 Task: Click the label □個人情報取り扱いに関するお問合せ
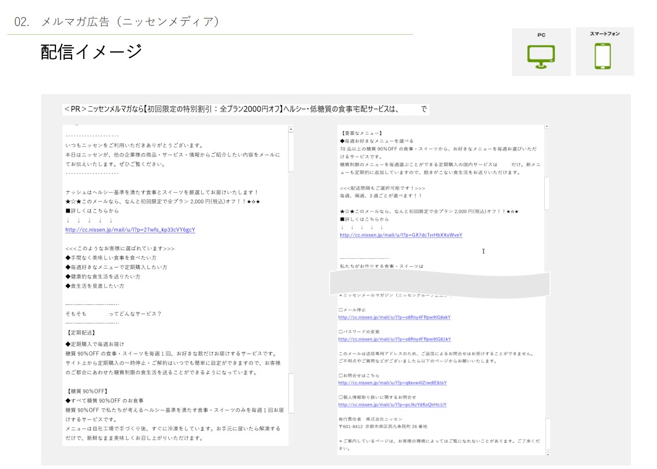(377, 397)
